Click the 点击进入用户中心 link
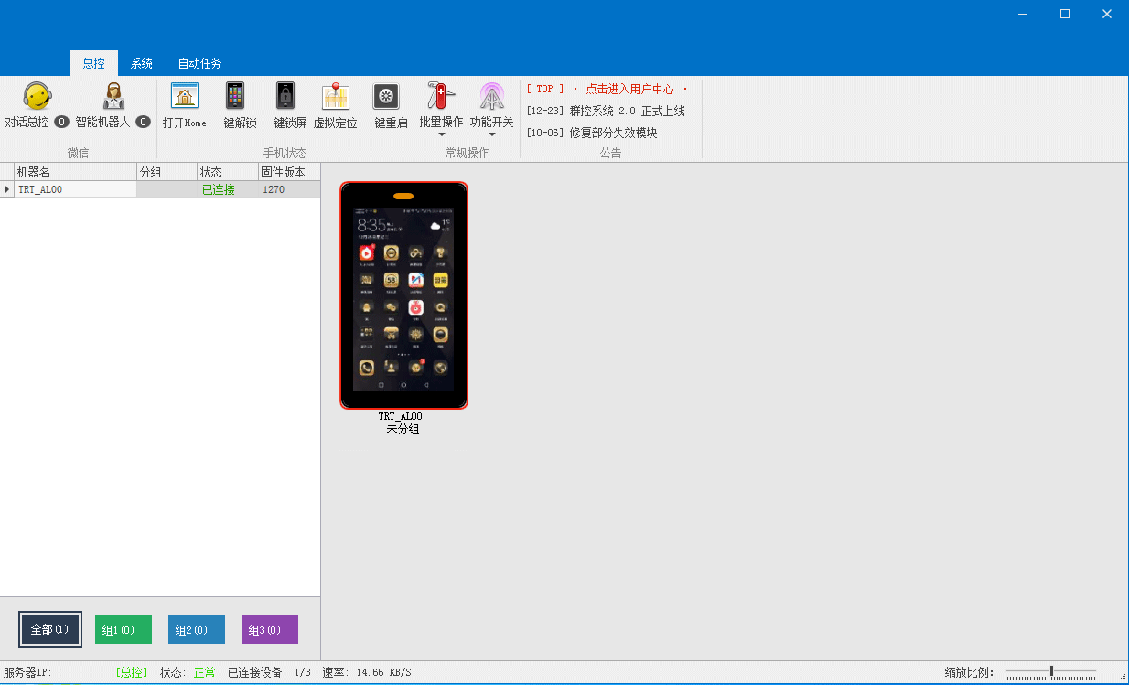 [x=630, y=88]
